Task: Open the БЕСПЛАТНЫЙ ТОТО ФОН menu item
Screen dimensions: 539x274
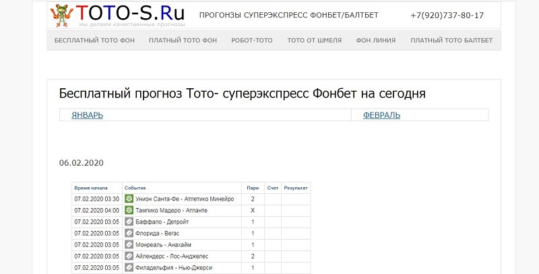Action: [x=94, y=40]
